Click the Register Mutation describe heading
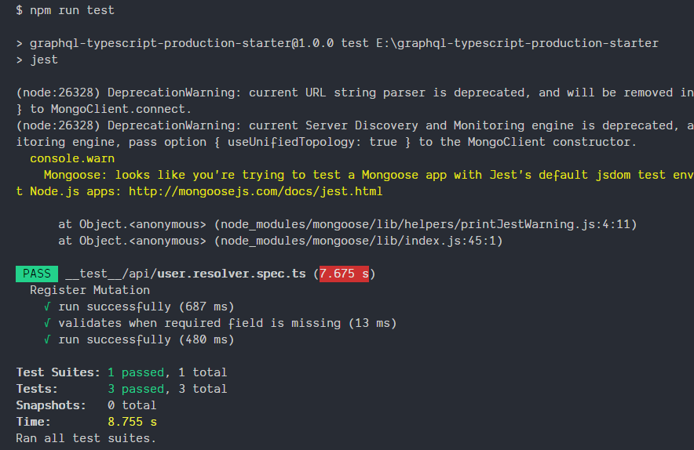The height and width of the screenshot is (450, 694). [89, 290]
